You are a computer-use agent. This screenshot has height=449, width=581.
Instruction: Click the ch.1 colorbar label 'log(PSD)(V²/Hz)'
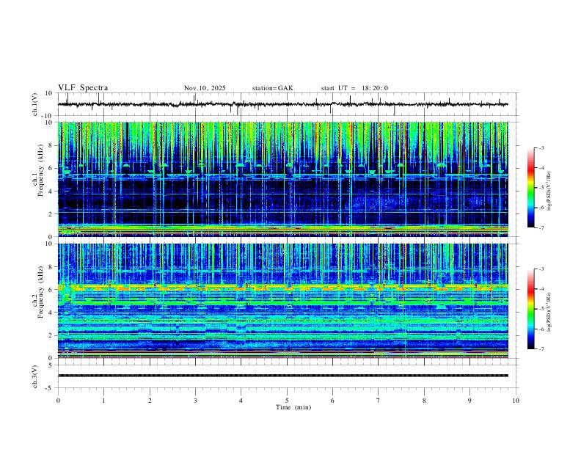pyautogui.click(x=549, y=191)
